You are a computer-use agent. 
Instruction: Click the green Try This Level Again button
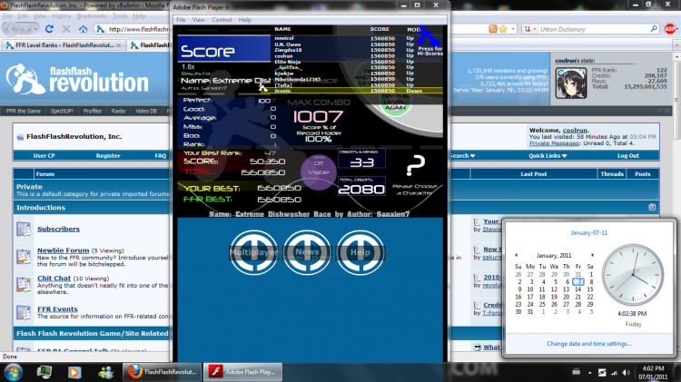coord(395,103)
